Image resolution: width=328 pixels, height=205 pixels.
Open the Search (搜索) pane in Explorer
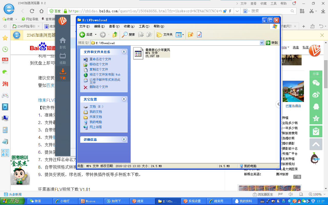pos(128,35)
